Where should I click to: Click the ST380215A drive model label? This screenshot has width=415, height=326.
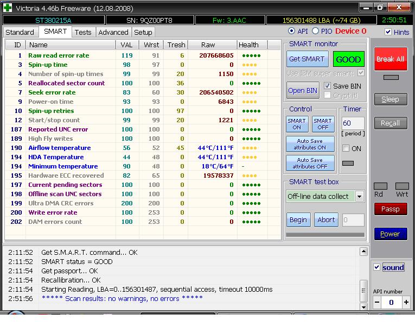click(53, 20)
